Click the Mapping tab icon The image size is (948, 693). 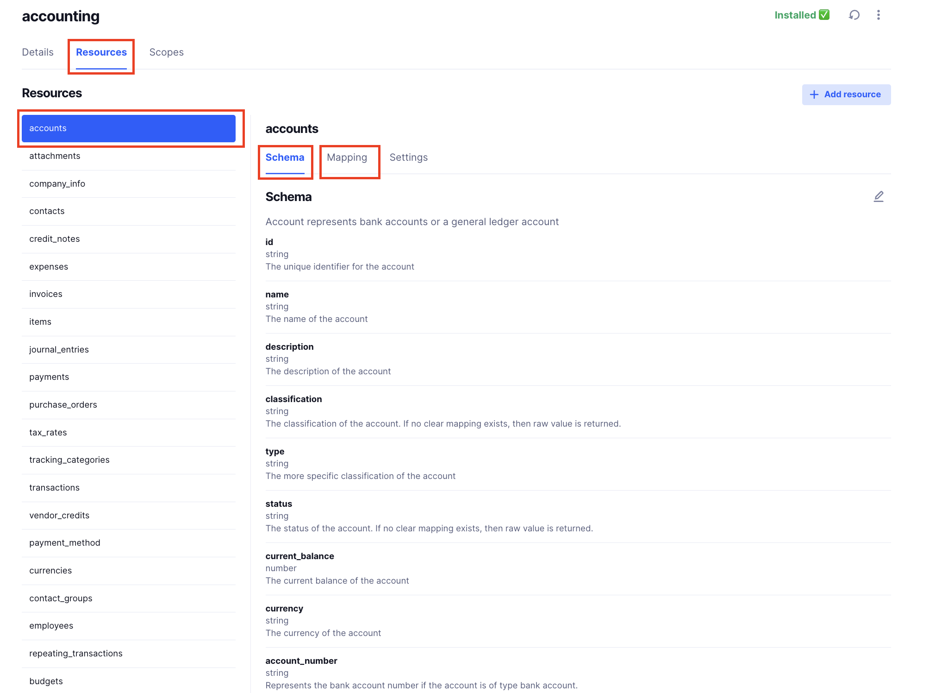(348, 157)
